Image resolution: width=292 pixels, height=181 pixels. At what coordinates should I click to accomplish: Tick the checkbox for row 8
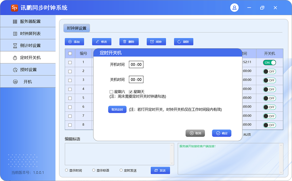(x=70, y=125)
